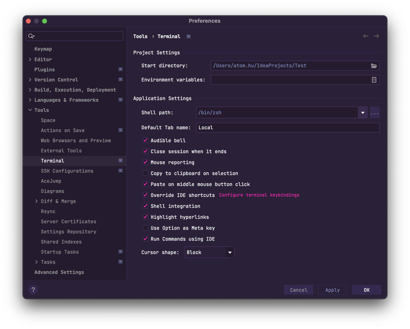This screenshot has width=410, height=329.
Task: Browse shell path with the ellipsis button
Action: point(374,112)
